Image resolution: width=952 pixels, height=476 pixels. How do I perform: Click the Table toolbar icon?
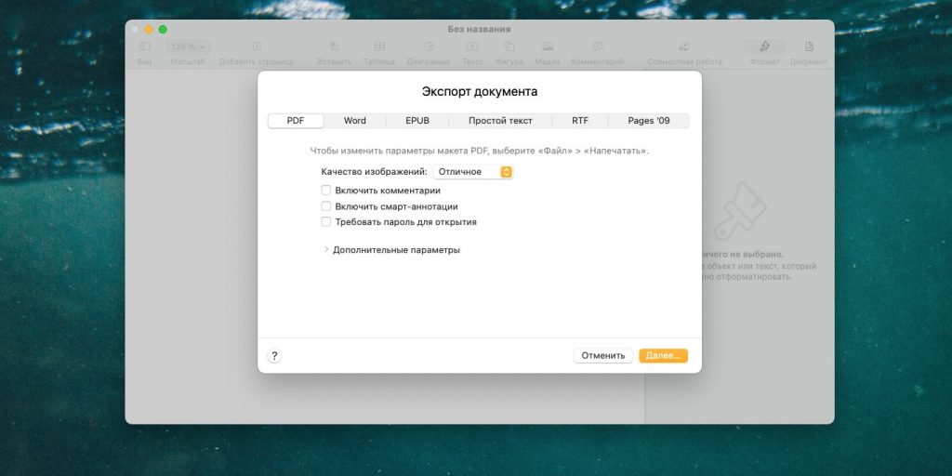click(379, 46)
